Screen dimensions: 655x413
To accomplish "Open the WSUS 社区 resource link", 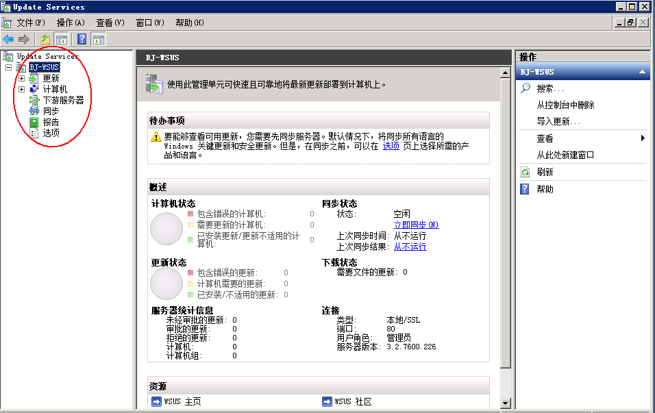I will (x=353, y=401).
